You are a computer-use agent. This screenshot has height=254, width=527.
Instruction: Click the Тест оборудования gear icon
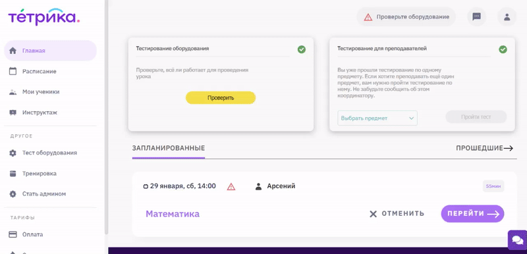13,153
